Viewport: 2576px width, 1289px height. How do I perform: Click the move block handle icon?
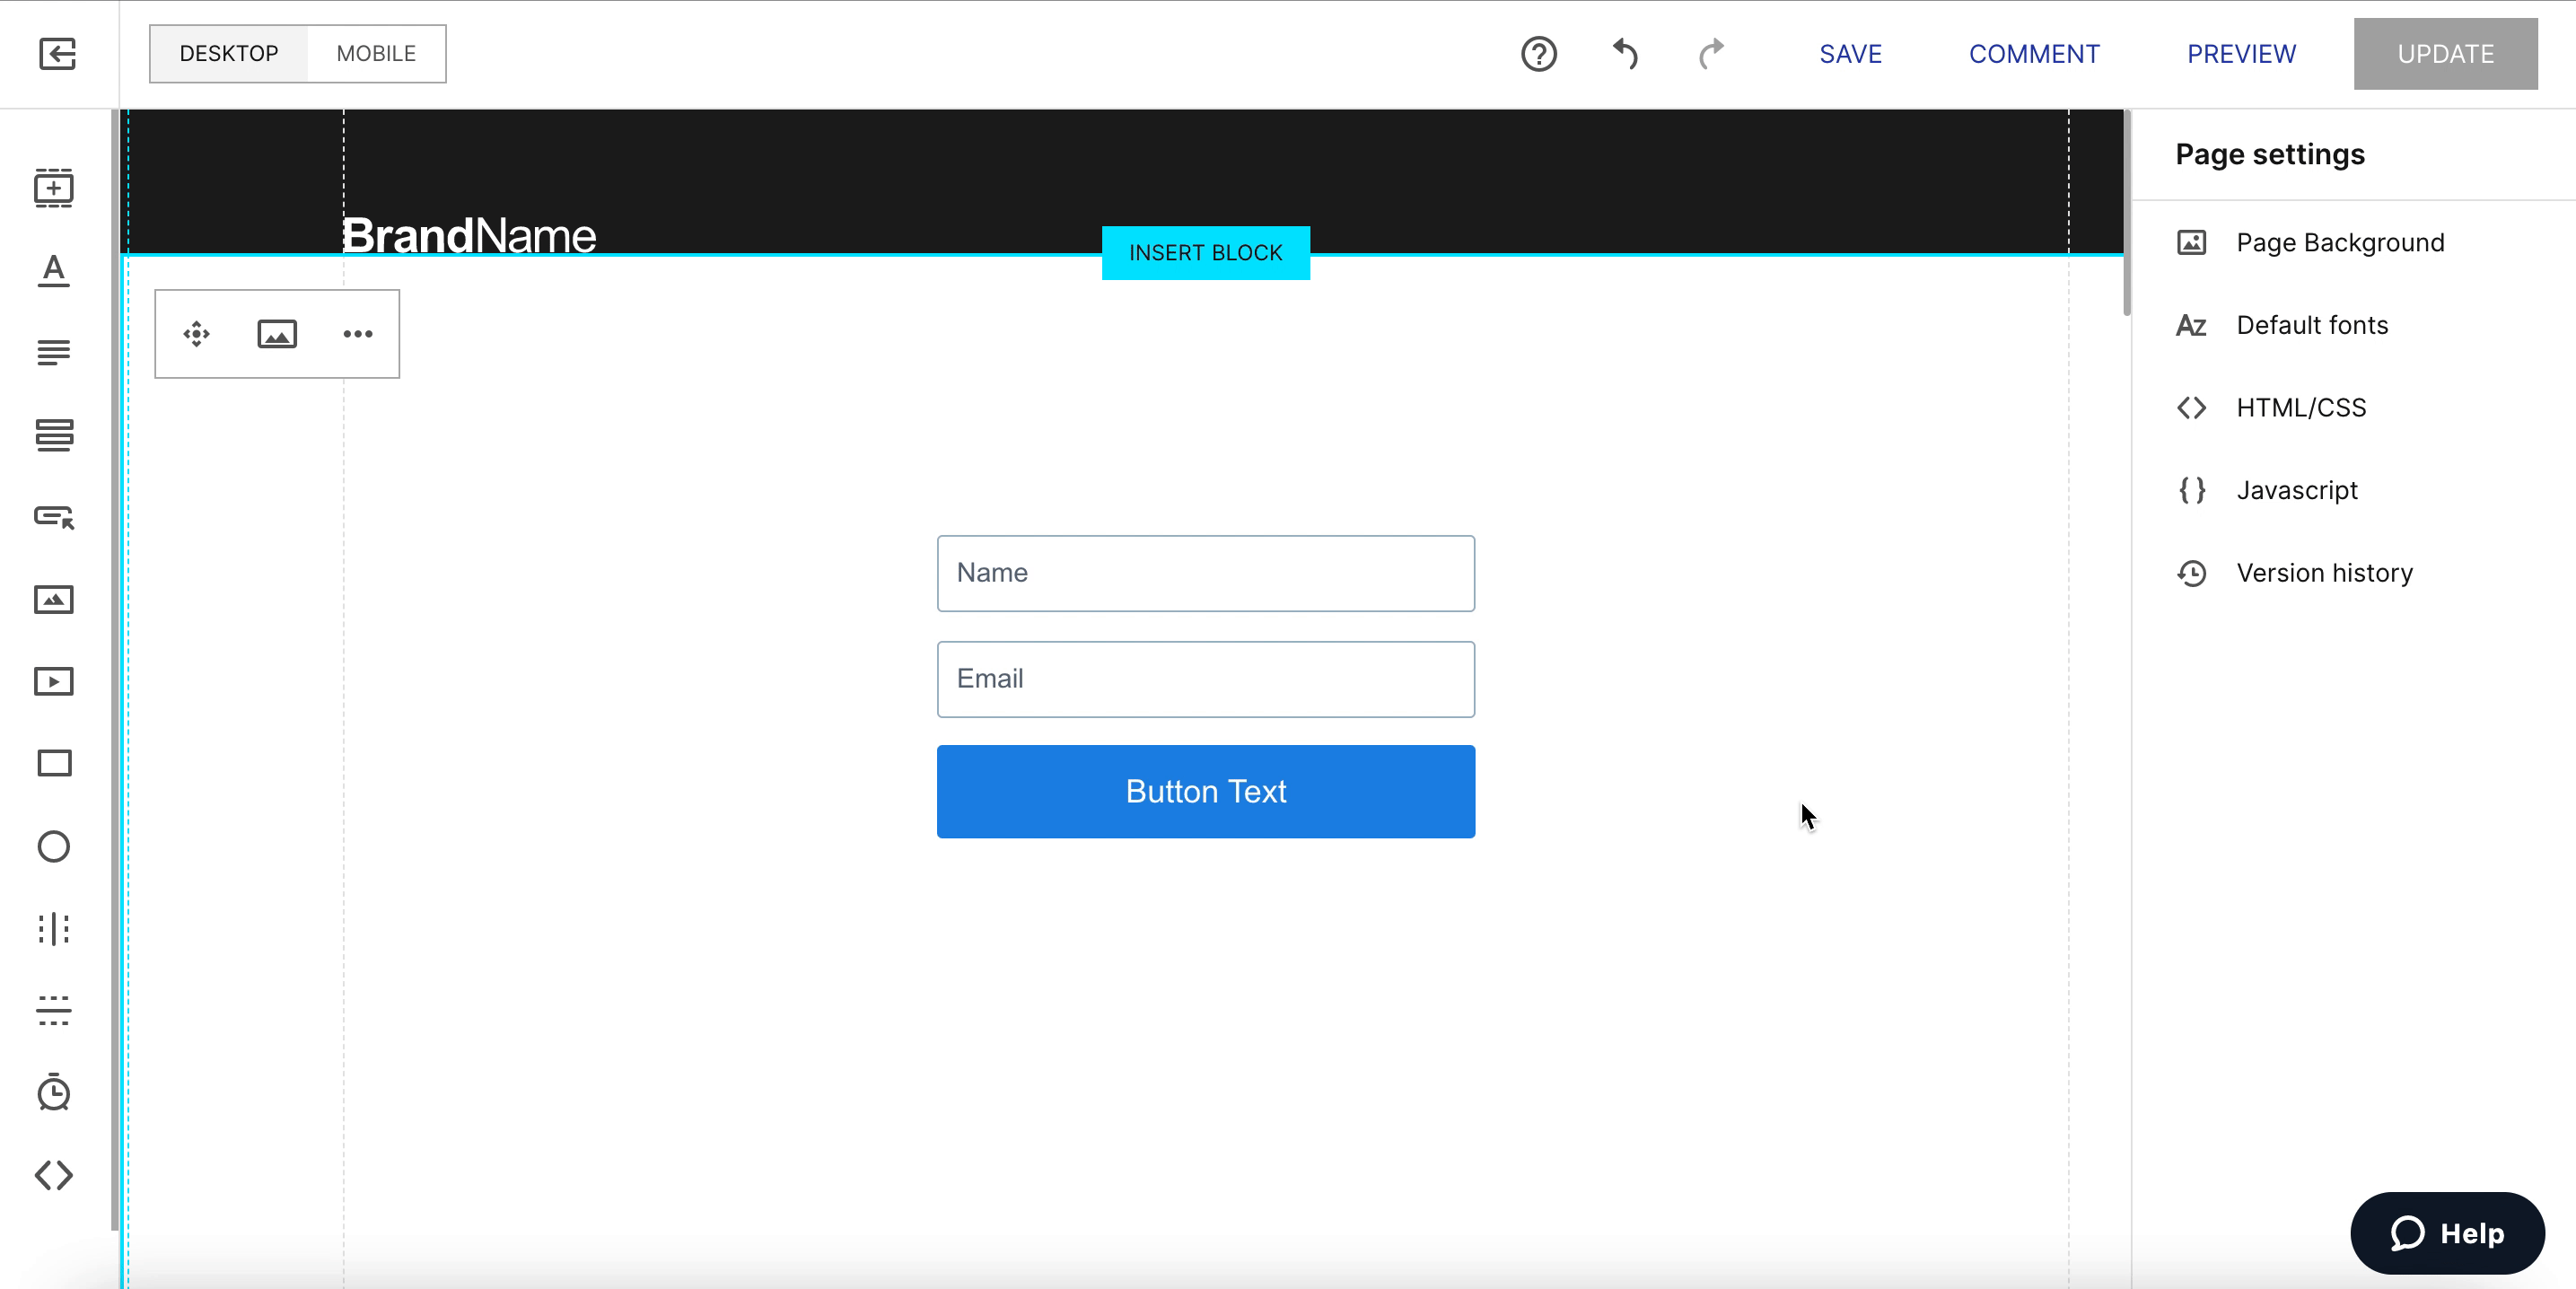[x=197, y=334]
